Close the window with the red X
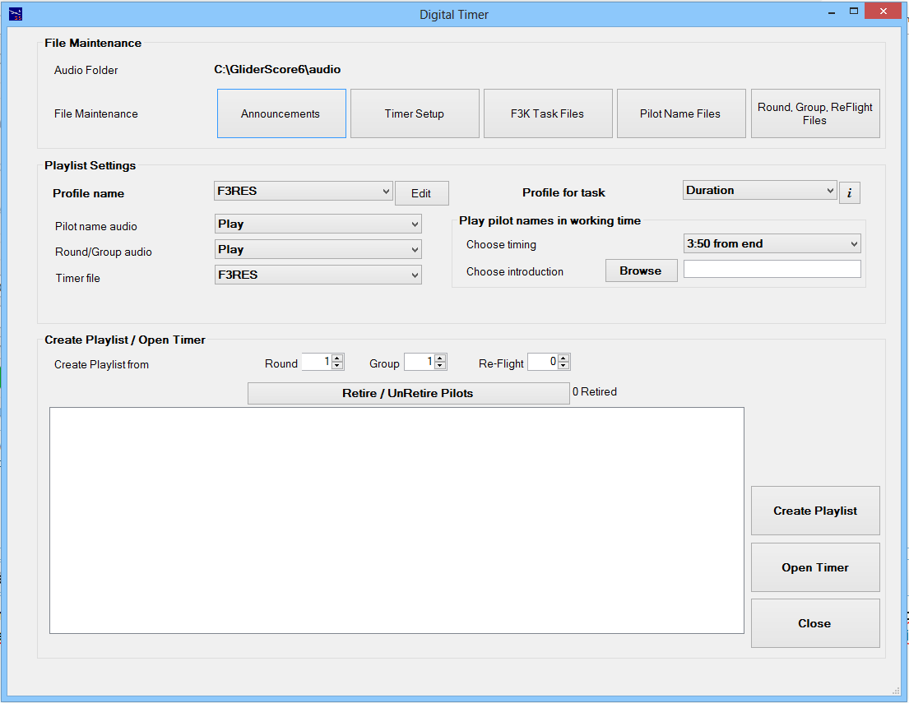This screenshot has width=909, height=703. coord(883,11)
